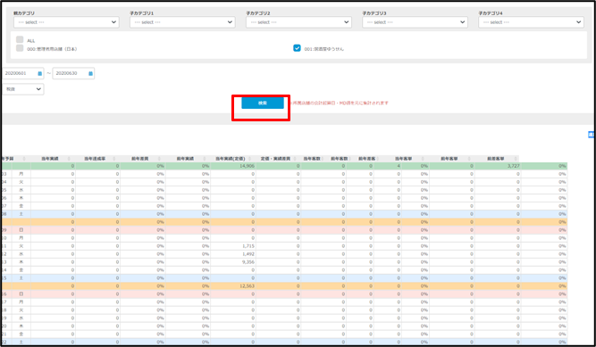The width and height of the screenshot is (596, 347).
Task: Sort by 定価・実績差異 column sort icon
Action: tap(296, 159)
